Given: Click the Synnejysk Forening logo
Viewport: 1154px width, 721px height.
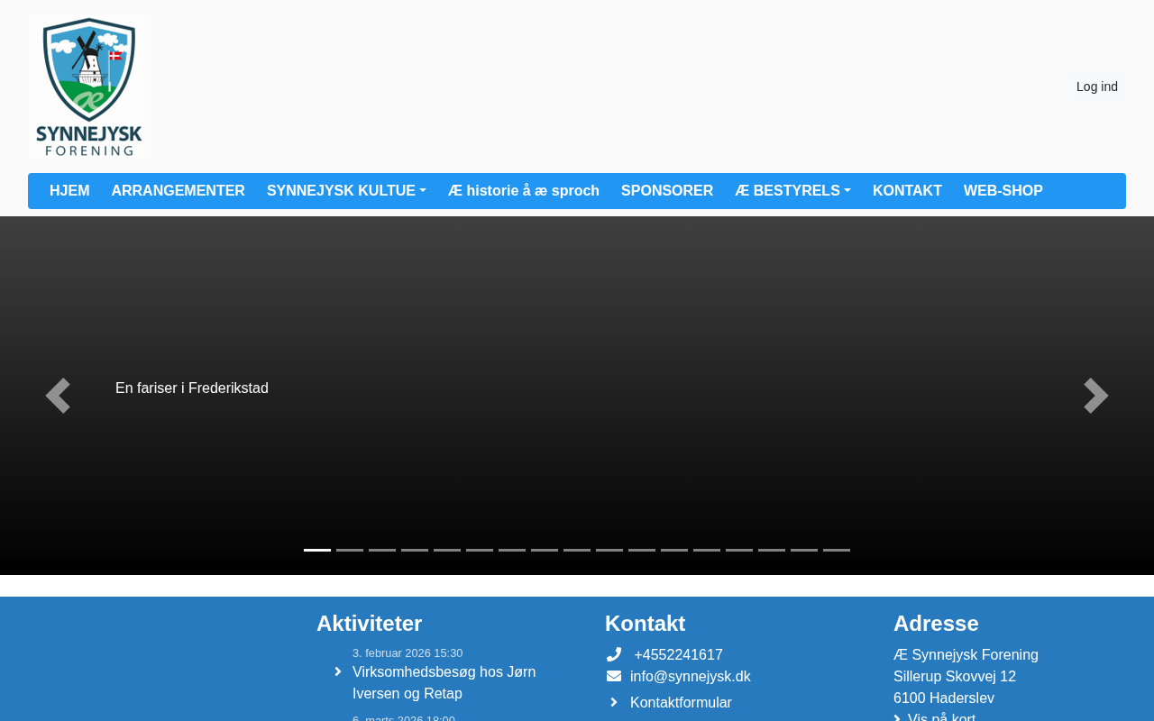Looking at the screenshot, I should click(x=89, y=87).
